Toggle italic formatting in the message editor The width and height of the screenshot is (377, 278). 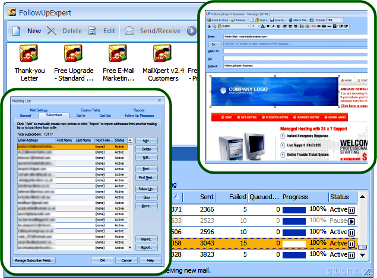pos(273,26)
